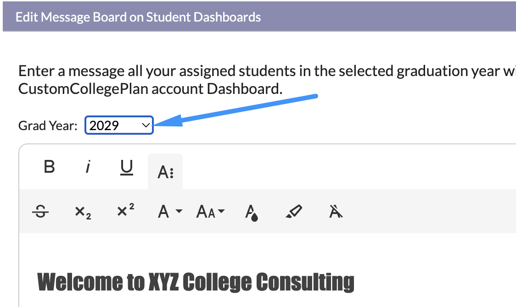Screen dimensions: 516x307
Task: Clear formatting from selected text
Action: (336, 212)
